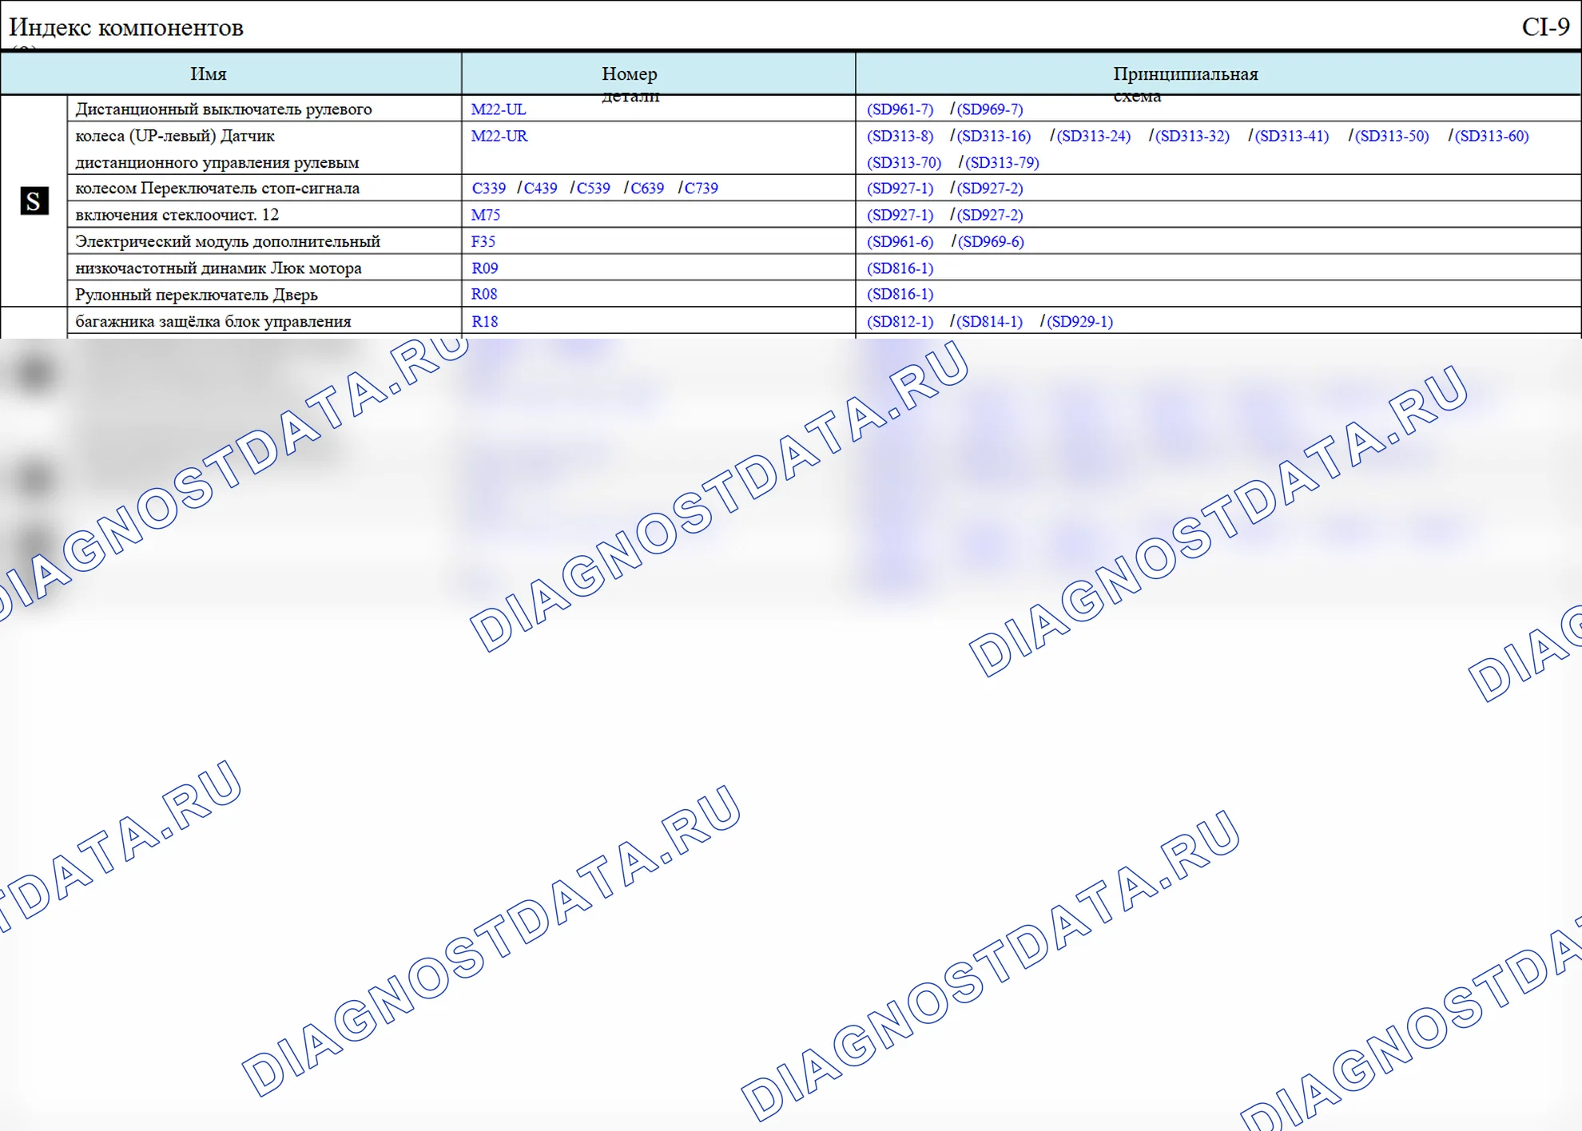Screen dimensions: 1582x1131
Task: Follow schematic link (SD313-50)
Action: [x=1392, y=136]
